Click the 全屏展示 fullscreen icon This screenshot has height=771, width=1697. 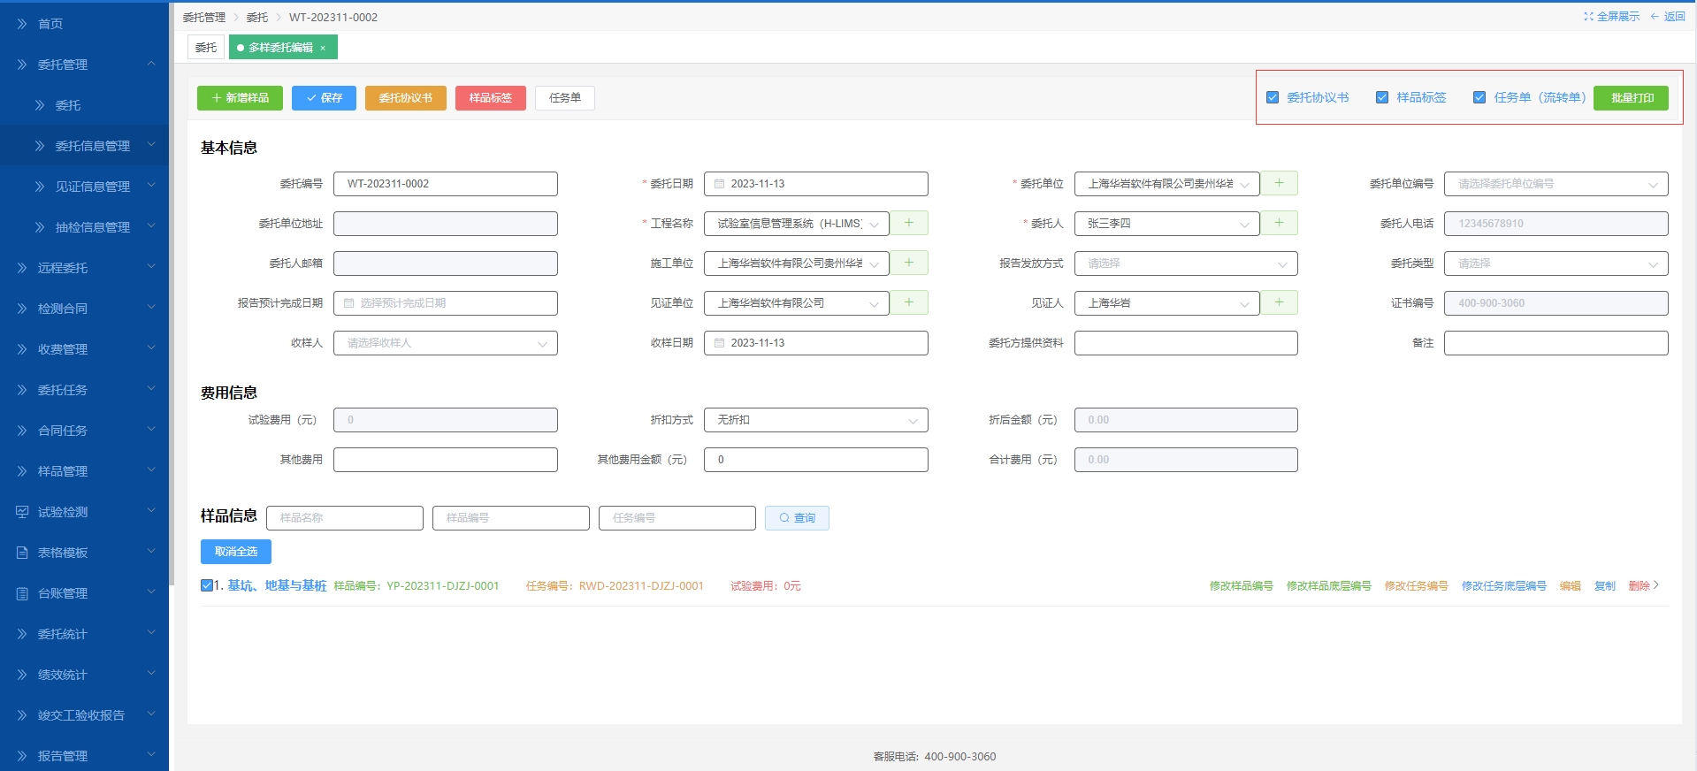[1588, 17]
